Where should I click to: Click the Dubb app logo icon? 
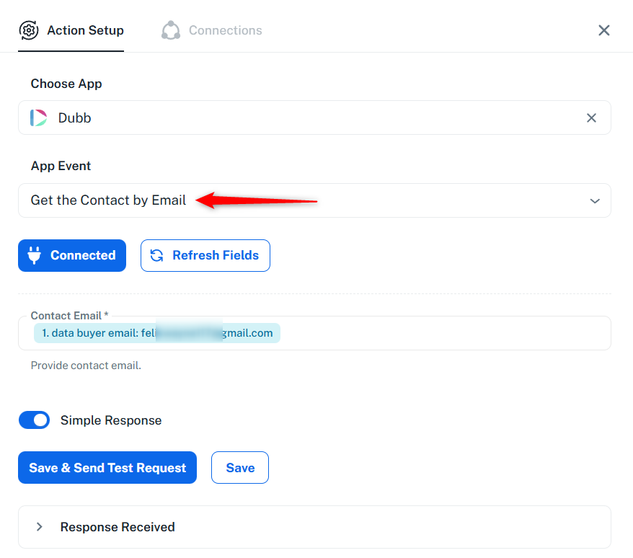[39, 118]
